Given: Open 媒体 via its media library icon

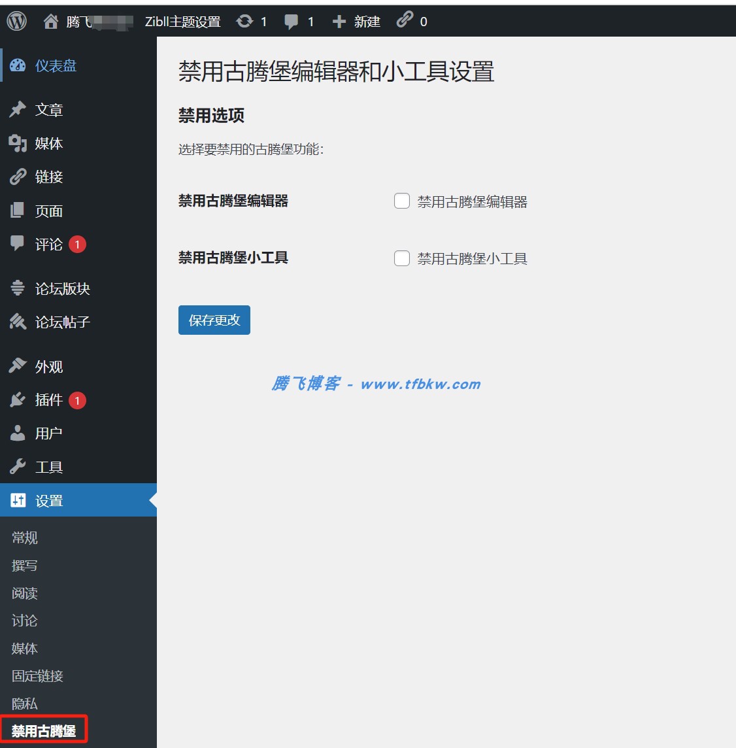Looking at the screenshot, I should [18, 143].
